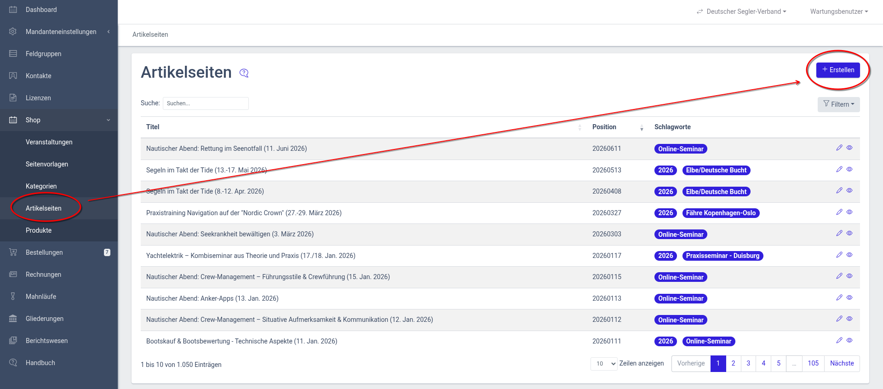Open Produkte in the Shop submenu
Image resolution: width=883 pixels, height=389 pixels.
pyautogui.click(x=39, y=230)
